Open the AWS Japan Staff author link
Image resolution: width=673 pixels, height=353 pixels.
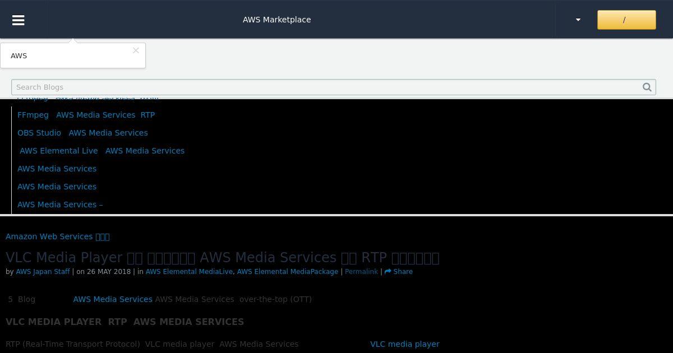43,272
